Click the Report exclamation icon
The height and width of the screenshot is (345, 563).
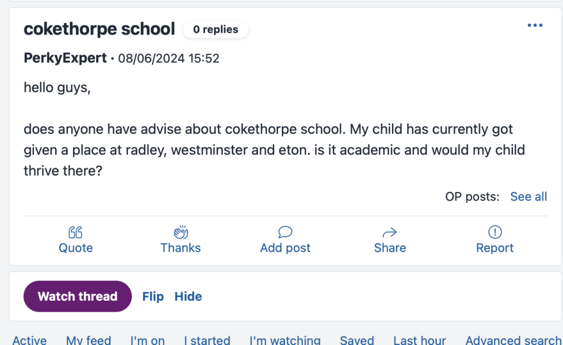[494, 232]
